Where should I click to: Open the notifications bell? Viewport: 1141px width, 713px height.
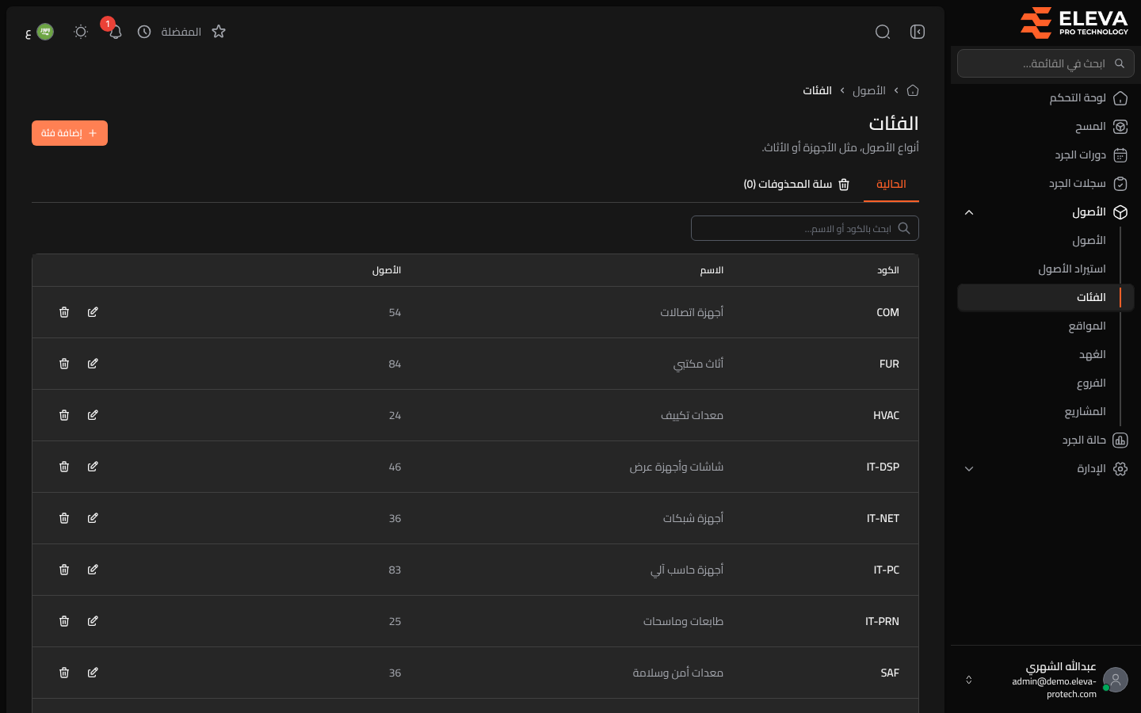point(115,32)
